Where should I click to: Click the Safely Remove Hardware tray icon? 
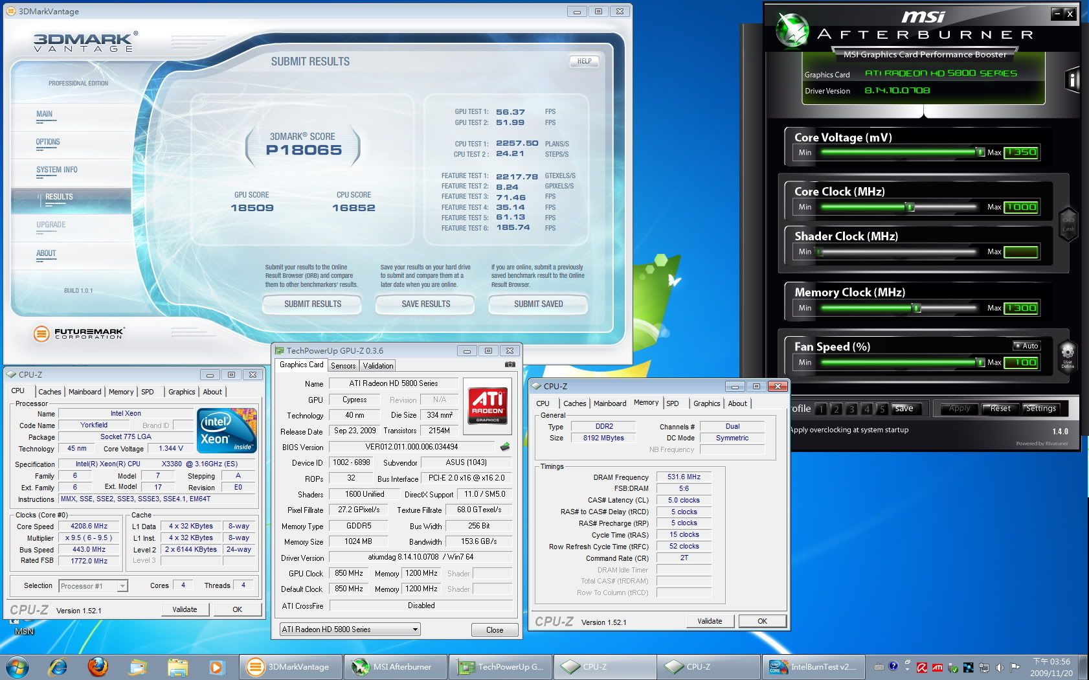coord(953,667)
